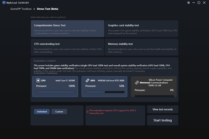The image size is (209, 139).
Task: Click 'Select the test you want to perform' text
Action: tap(48, 17)
